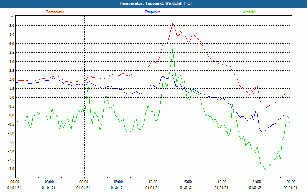Click the green windchill minimum near 21:40

(x=265, y=169)
